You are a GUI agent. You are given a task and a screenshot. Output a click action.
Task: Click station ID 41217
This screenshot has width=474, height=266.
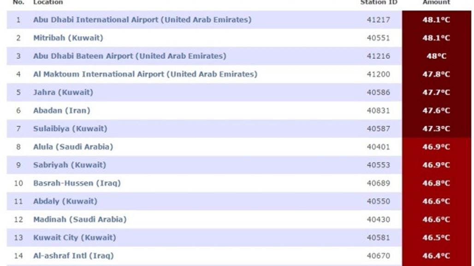tap(379, 20)
